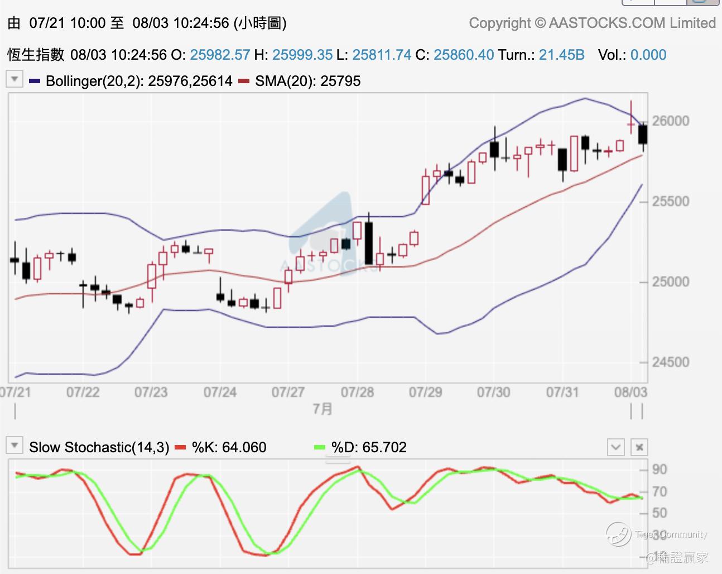Click the range marker below the 07/21 date
The width and height of the screenshot is (722, 574).
pos(15,412)
